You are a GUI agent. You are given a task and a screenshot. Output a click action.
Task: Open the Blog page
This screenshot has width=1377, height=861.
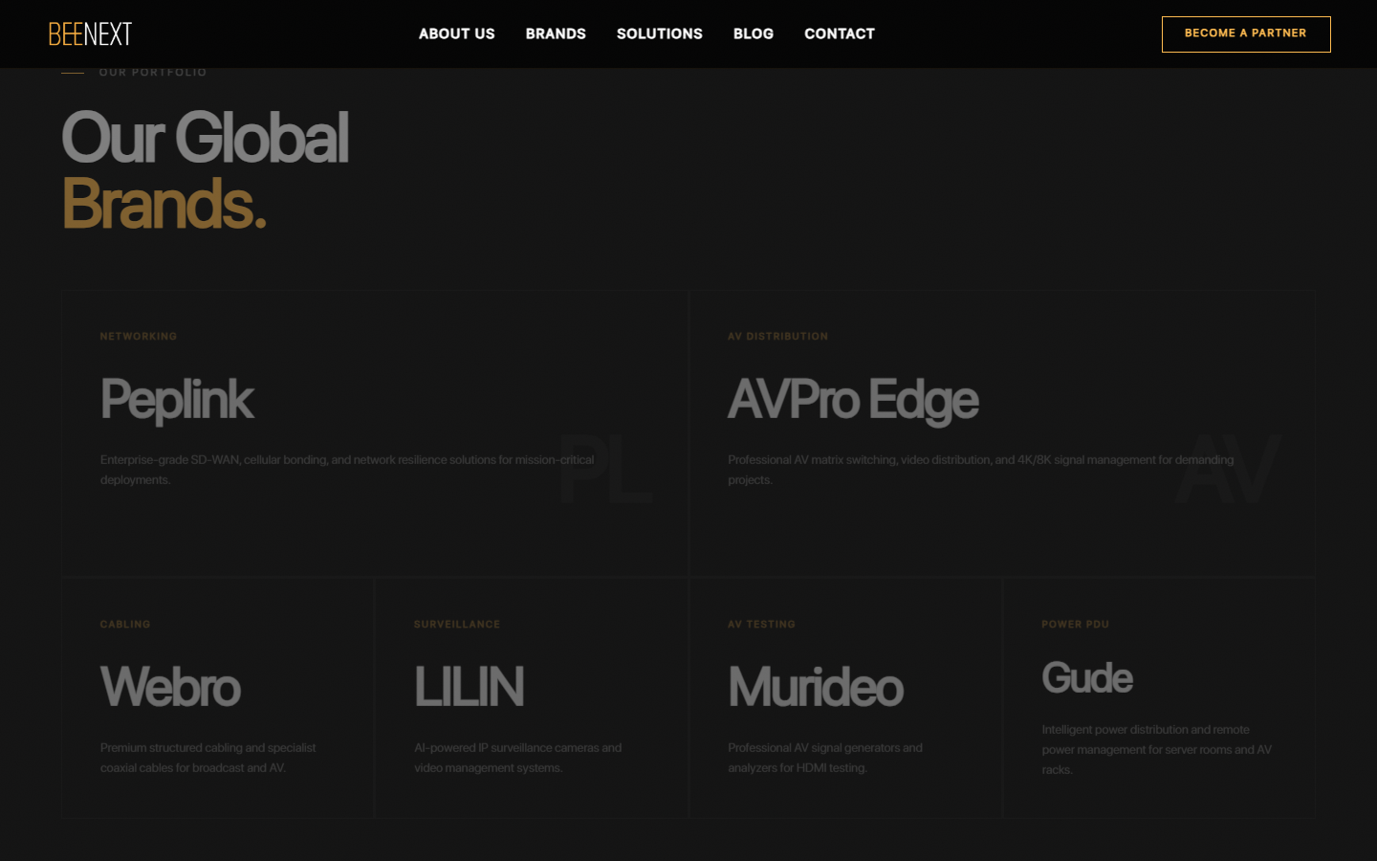pos(754,33)
